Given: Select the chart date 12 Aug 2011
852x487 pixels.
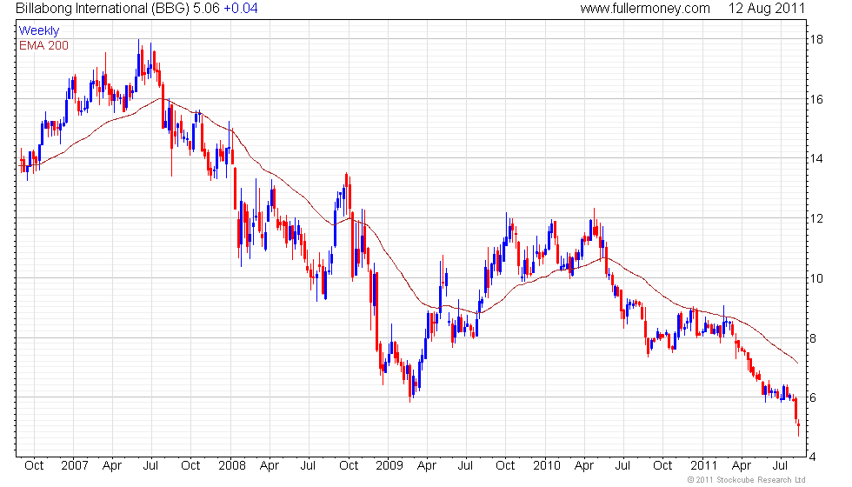Looking at the screenshot, I should (x=767, y=8).
